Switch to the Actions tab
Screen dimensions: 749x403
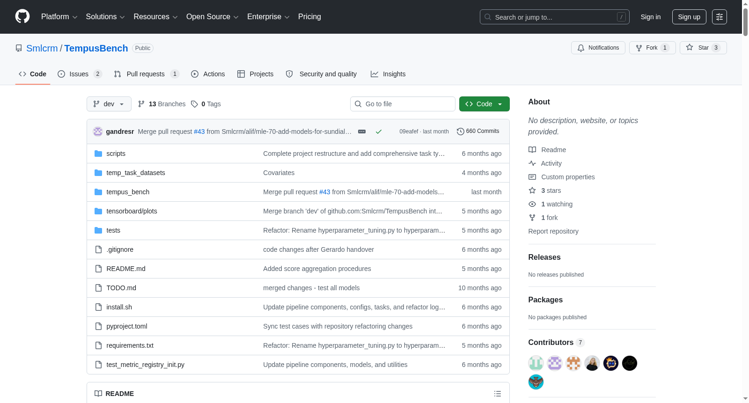point(208,74)
